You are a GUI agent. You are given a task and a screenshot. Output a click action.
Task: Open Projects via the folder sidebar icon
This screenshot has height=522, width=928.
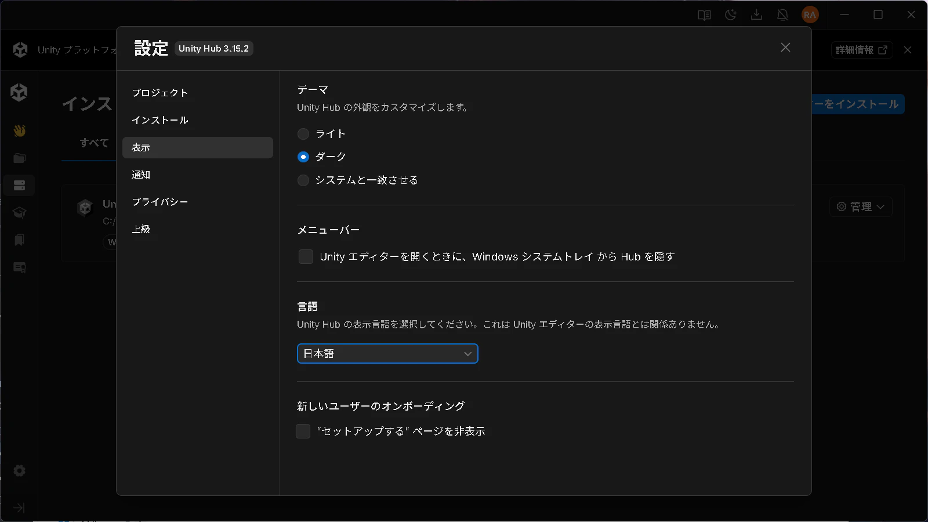19,158
